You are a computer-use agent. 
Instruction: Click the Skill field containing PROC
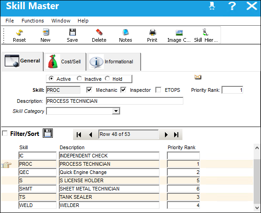[x=63, y=90]
